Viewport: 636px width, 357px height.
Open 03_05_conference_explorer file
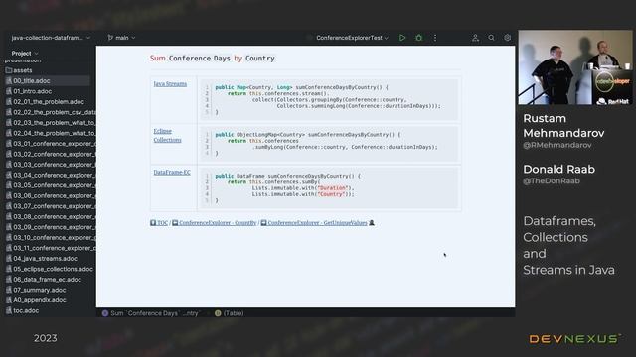coord(51,185)
